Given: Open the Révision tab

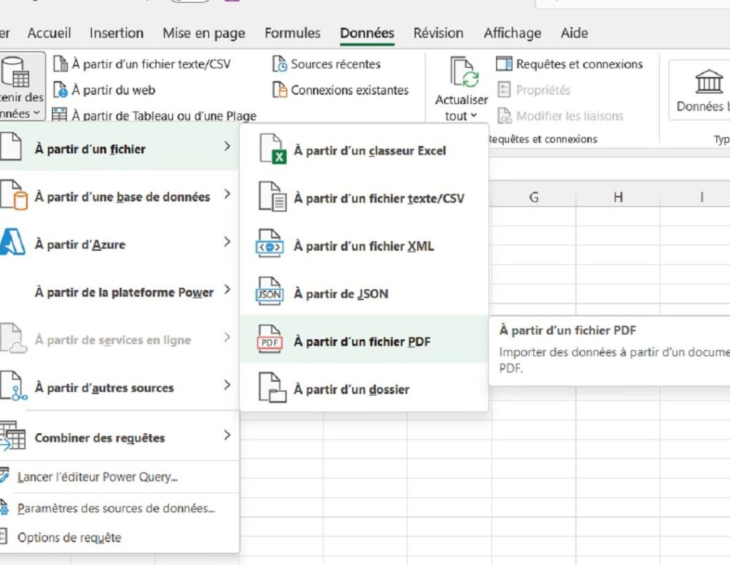Looking at the screenshot, I should click(x=438, y=33).
